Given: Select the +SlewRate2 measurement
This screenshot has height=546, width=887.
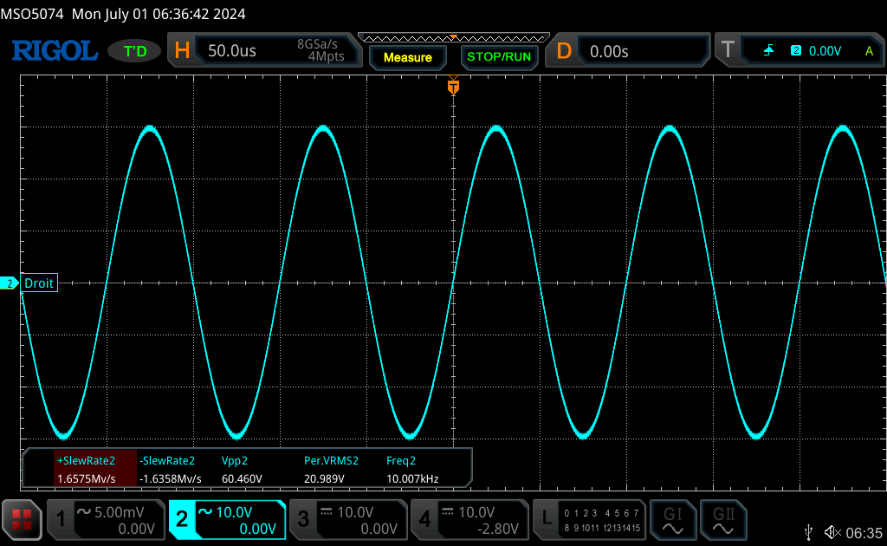Looking at the screenshot, I should pyautogui.click(x=86, y=460).
